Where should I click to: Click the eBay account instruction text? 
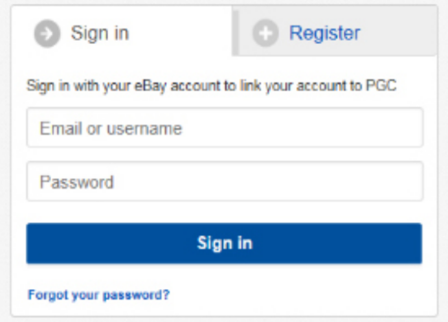point(210,86)
